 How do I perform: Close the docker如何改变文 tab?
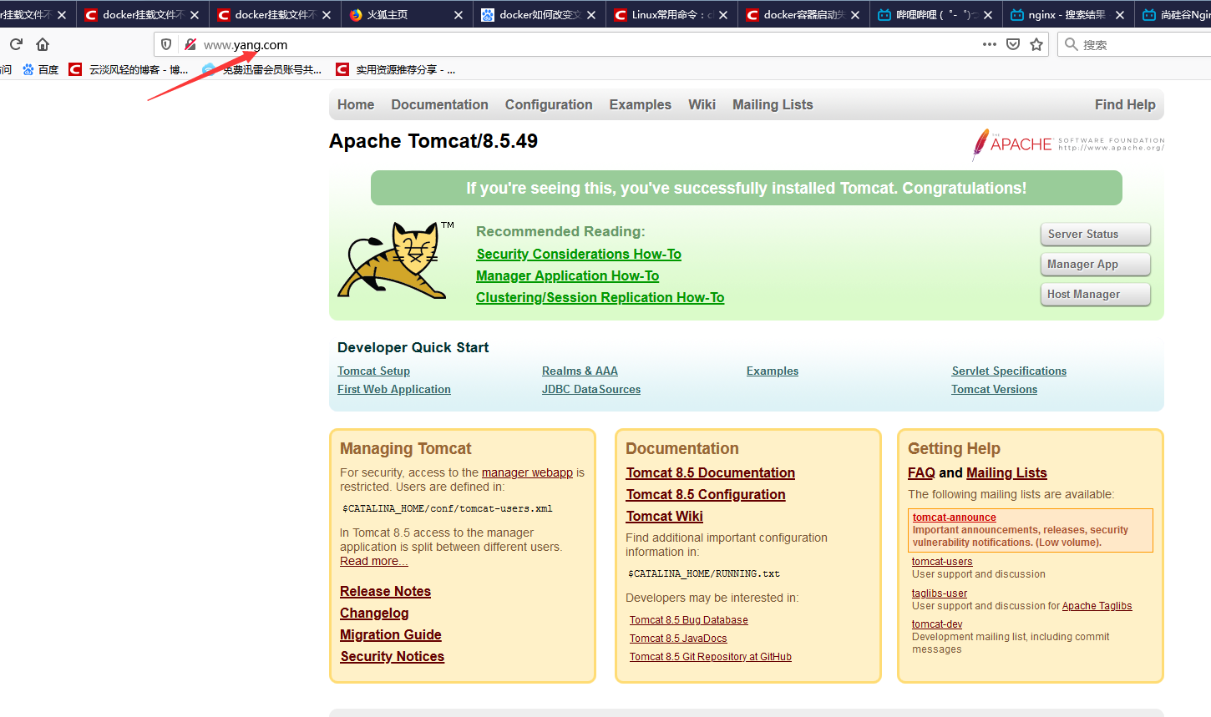point(591,15)
